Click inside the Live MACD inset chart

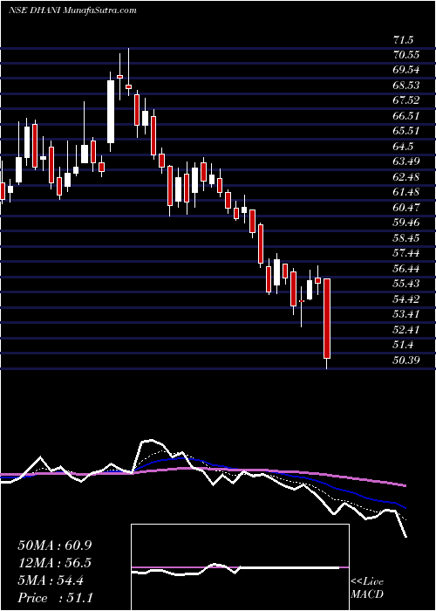[240, 567]
